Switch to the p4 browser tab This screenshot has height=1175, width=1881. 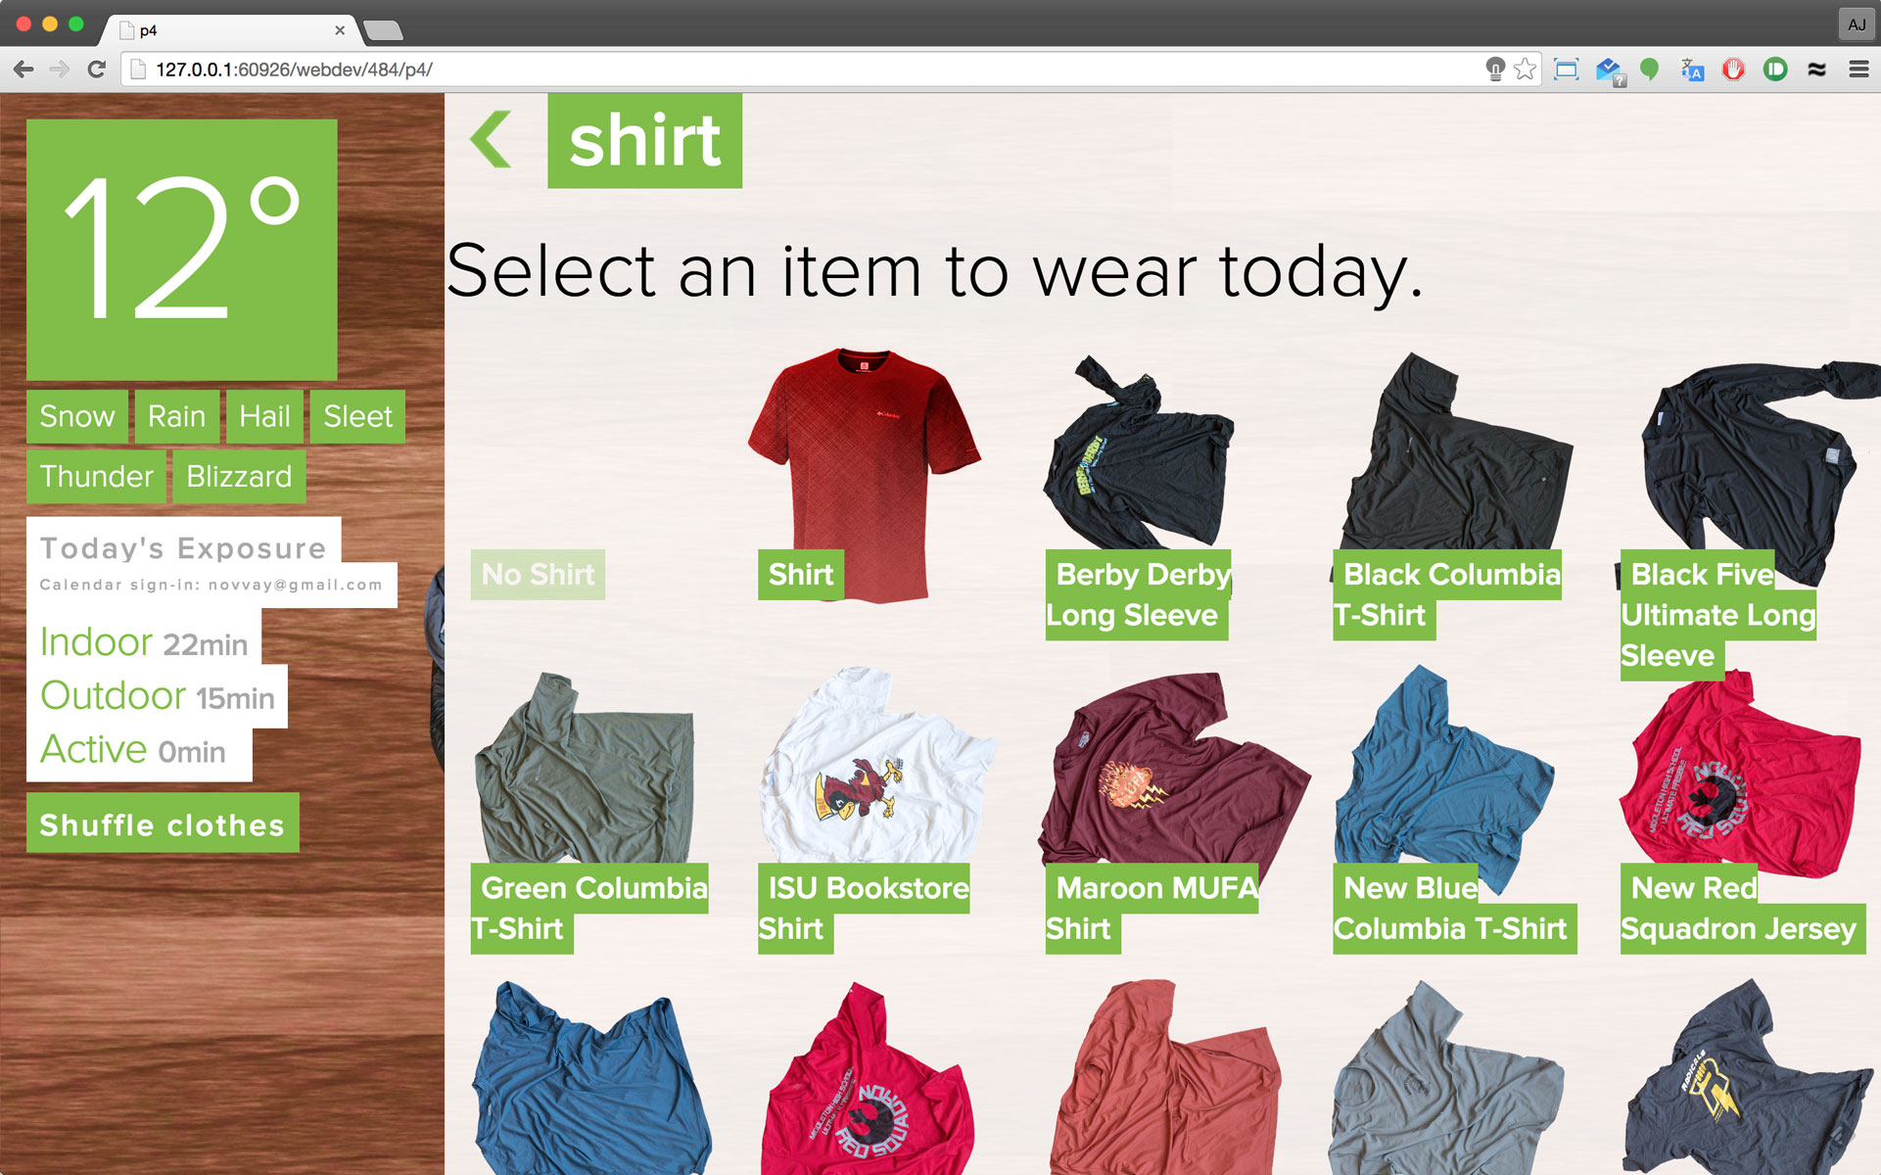point(232,30)
